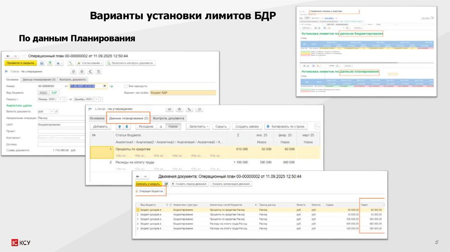
Task: Select БДДС in the Вид бюджета toggle
Action: pyautogui.click(x=44, y=93)
